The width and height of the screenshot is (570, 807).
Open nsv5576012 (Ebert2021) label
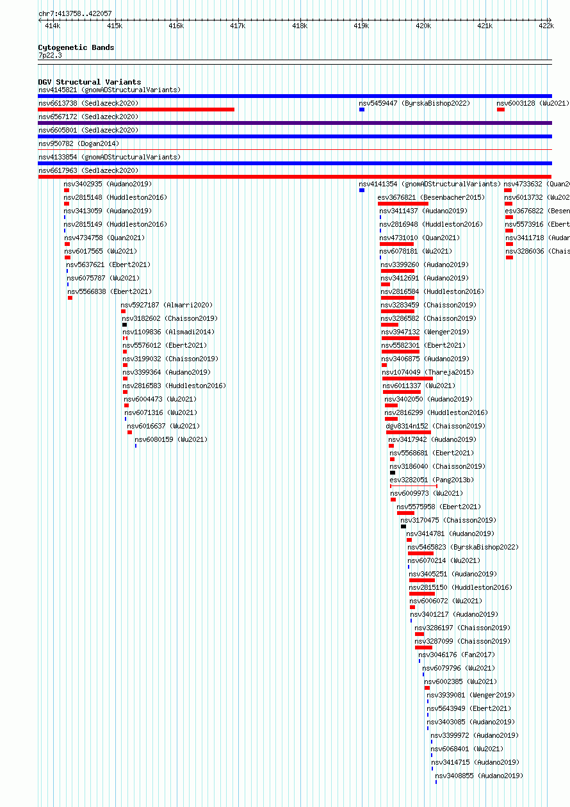click(165, 345)
